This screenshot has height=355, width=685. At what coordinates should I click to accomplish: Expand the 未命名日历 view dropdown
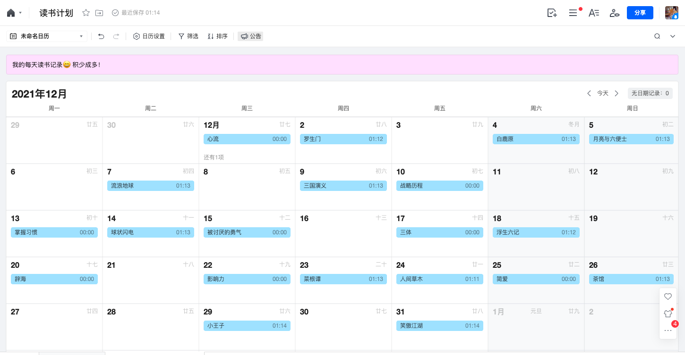(x=47, y=36)
